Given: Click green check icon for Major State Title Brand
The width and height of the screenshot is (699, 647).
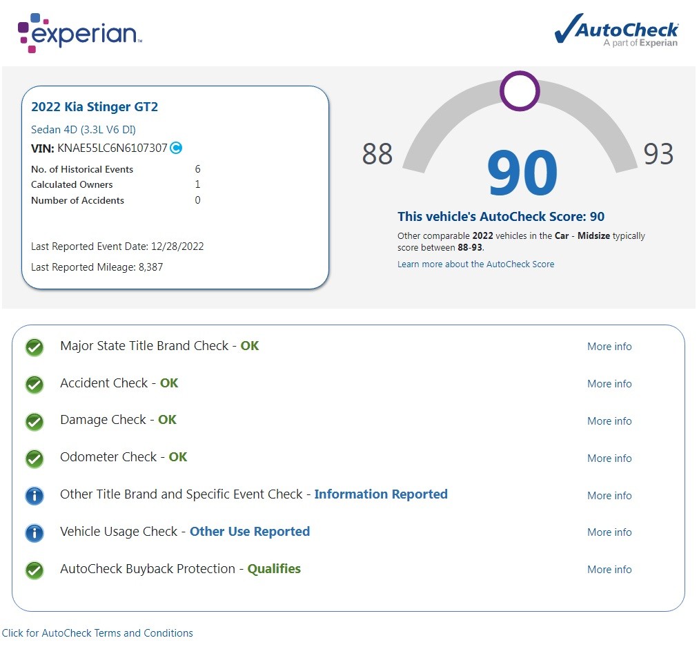Looking at the screenshot, I should click(35, 347).
